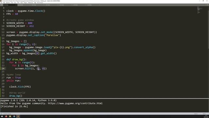This screenshot has width=209, height=118.
Task: Click "set_mode" on line 12
Action: 47,32
